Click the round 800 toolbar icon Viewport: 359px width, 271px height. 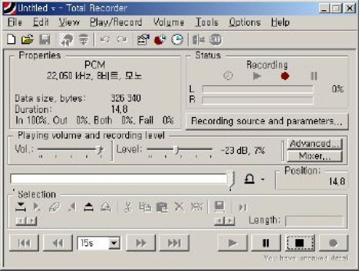click(215, 40)
